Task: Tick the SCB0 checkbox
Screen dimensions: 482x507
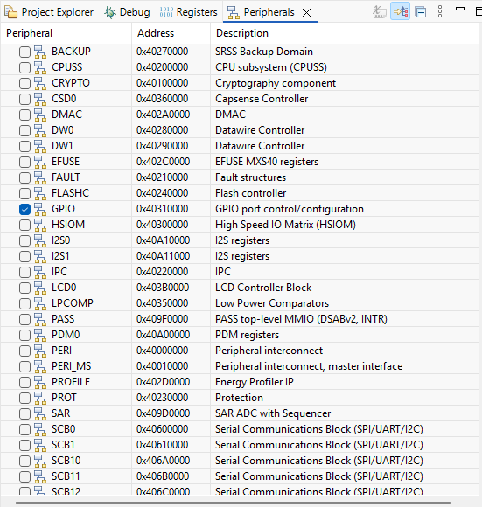Action: [x=24, y=430]
